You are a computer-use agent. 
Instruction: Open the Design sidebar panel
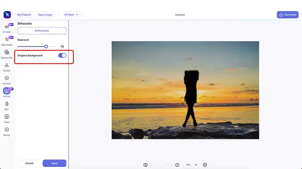click(x=7, y=132)
